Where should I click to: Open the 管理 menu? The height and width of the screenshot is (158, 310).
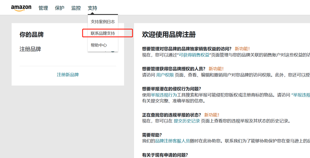pyautogui.click(x=43, y=8)
